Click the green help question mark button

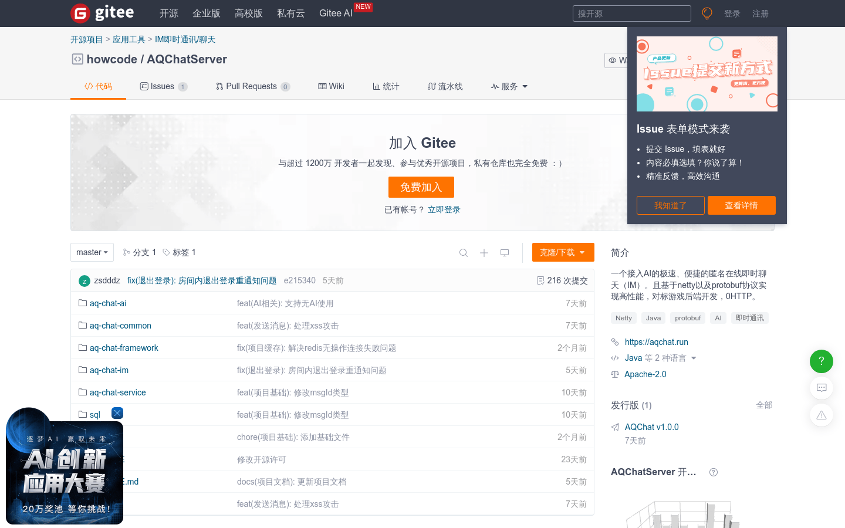(822, 361)
